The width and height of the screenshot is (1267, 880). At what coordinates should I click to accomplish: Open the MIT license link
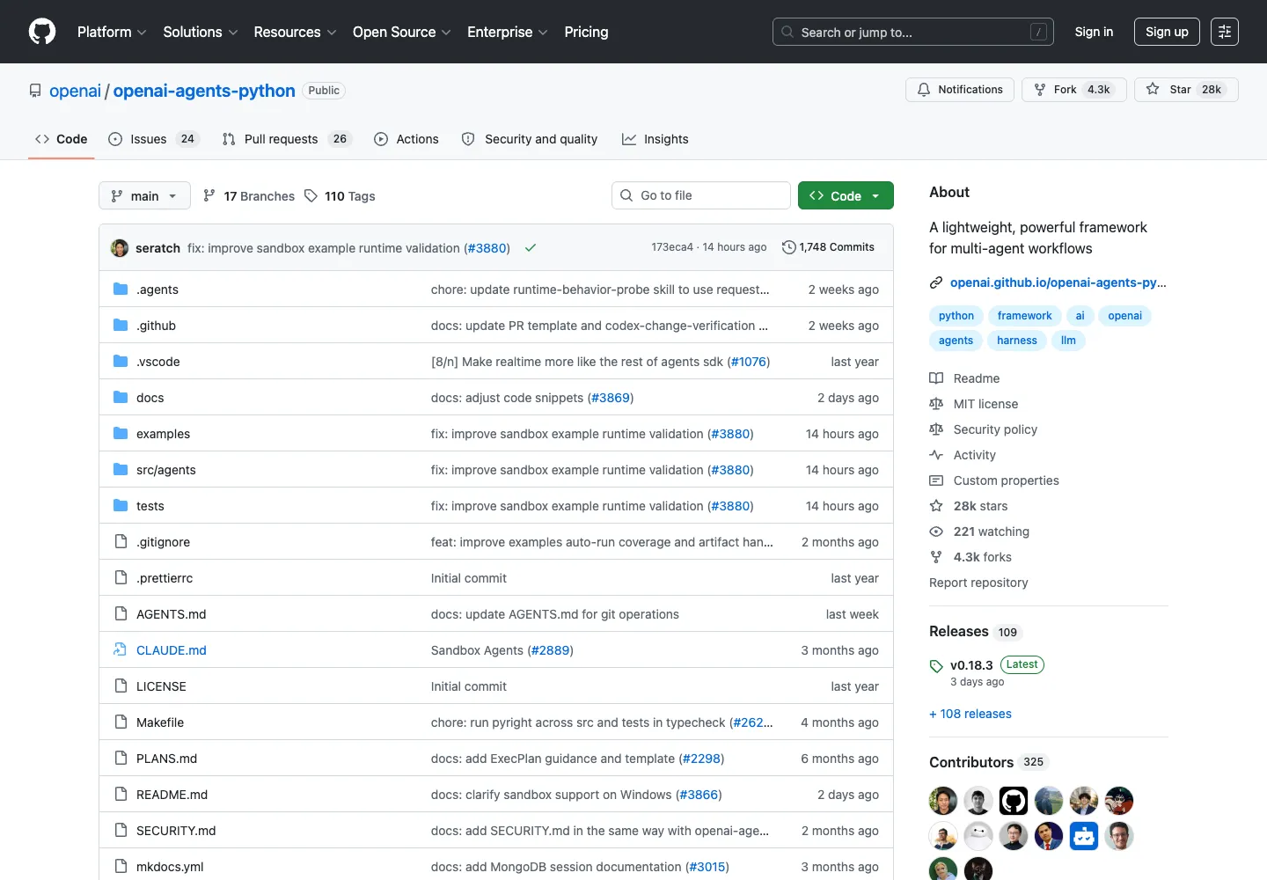[973, 404]
